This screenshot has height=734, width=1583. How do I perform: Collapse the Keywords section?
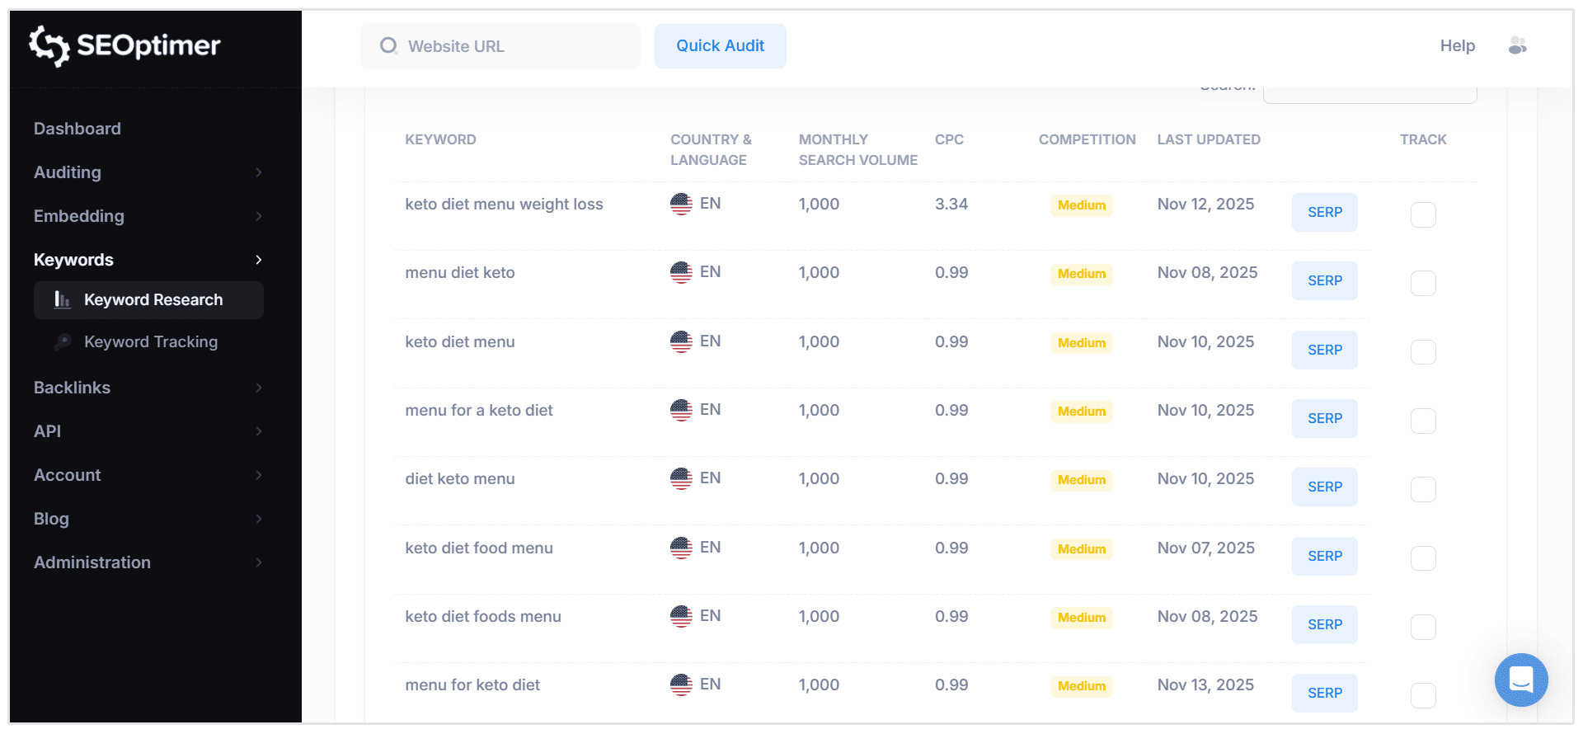258,260
